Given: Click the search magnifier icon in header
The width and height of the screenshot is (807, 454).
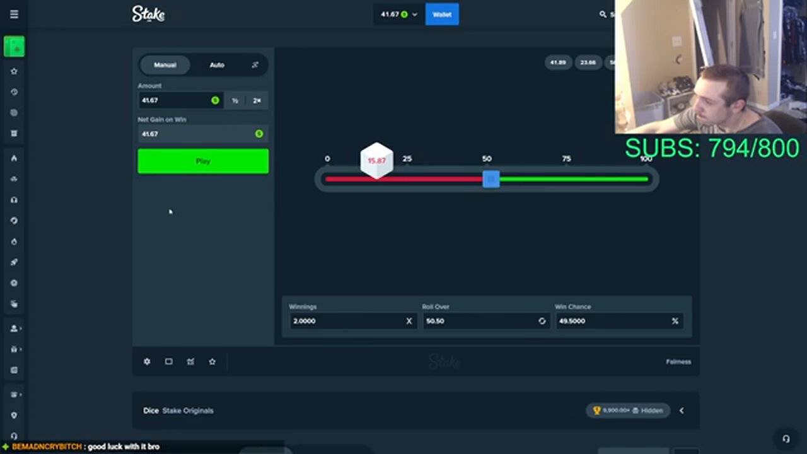Looking at the screenshot, I should (603, 14).
